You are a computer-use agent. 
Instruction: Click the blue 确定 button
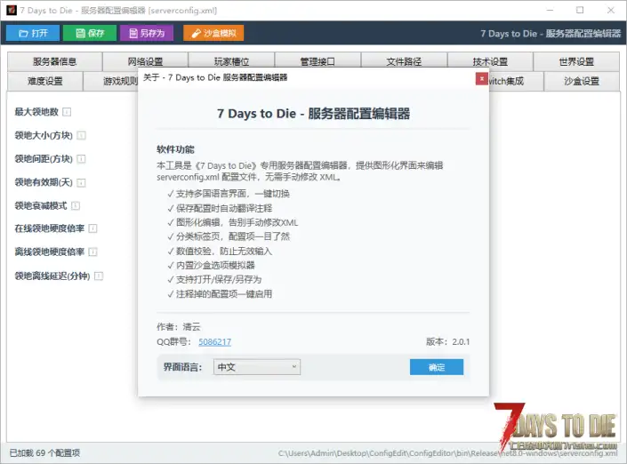coord(437,367)
